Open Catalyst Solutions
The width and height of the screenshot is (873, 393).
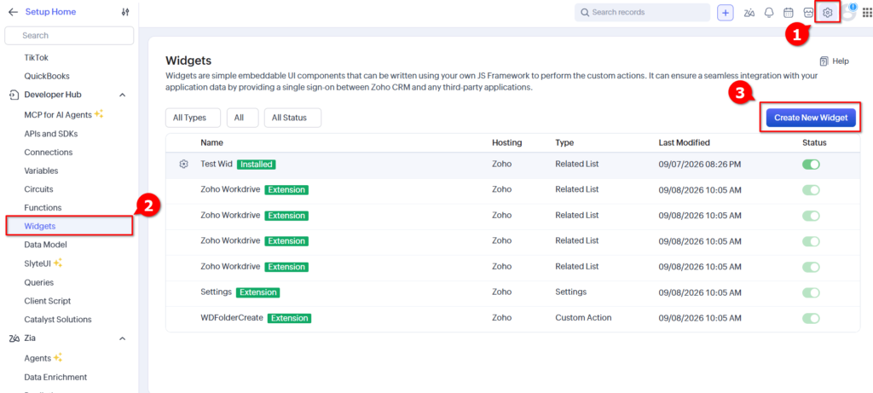click(x=58, y=320)
